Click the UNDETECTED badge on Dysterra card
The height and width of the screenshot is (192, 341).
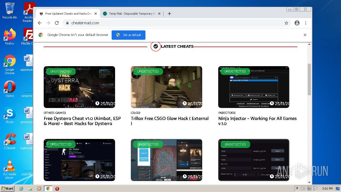point(61,71)
